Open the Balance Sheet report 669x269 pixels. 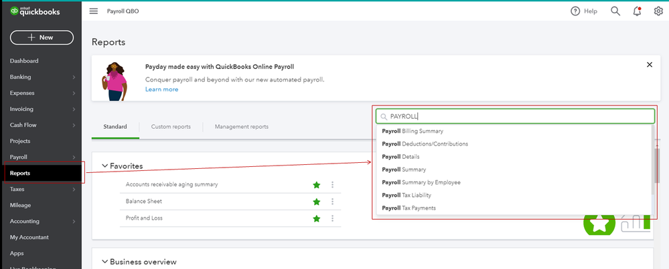tap(144, 201)
